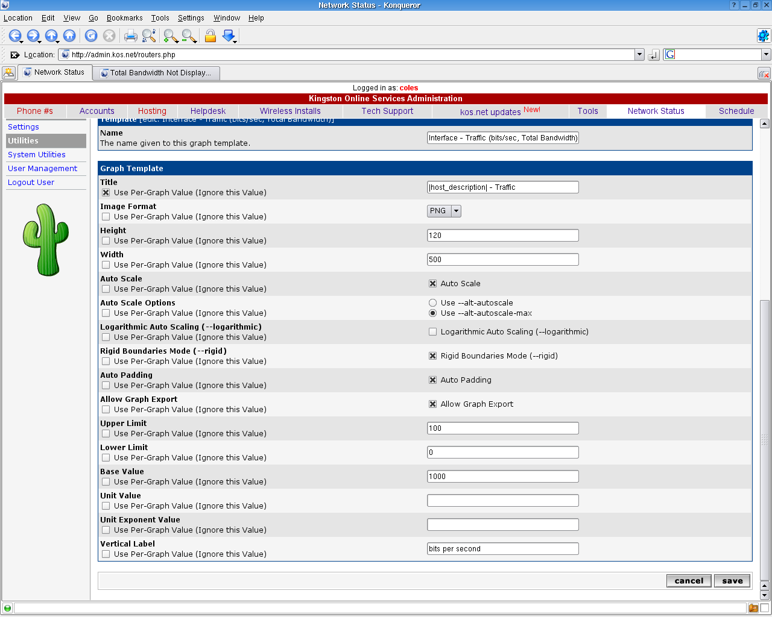Image resolution: width=772 pixels, height=617 pixels.
Task: Click the blue download arrow icon
Action: tap(229, 36)
